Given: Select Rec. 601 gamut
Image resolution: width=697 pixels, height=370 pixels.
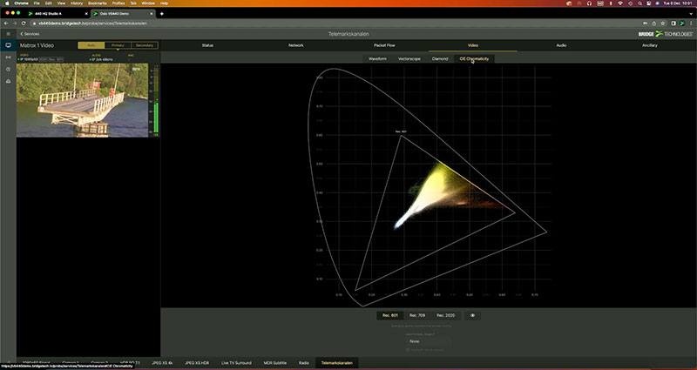Looking at the screenshot, I should pyautogui.click(x=389, y=315).
